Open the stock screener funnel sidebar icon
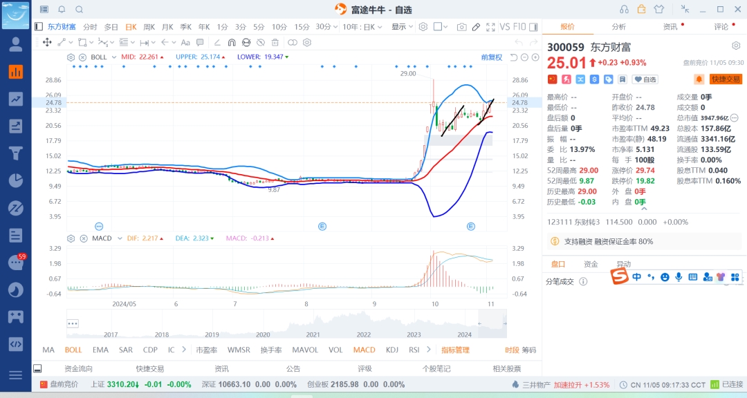The height and width of the screenshot is (398, 747). point(16,153)
